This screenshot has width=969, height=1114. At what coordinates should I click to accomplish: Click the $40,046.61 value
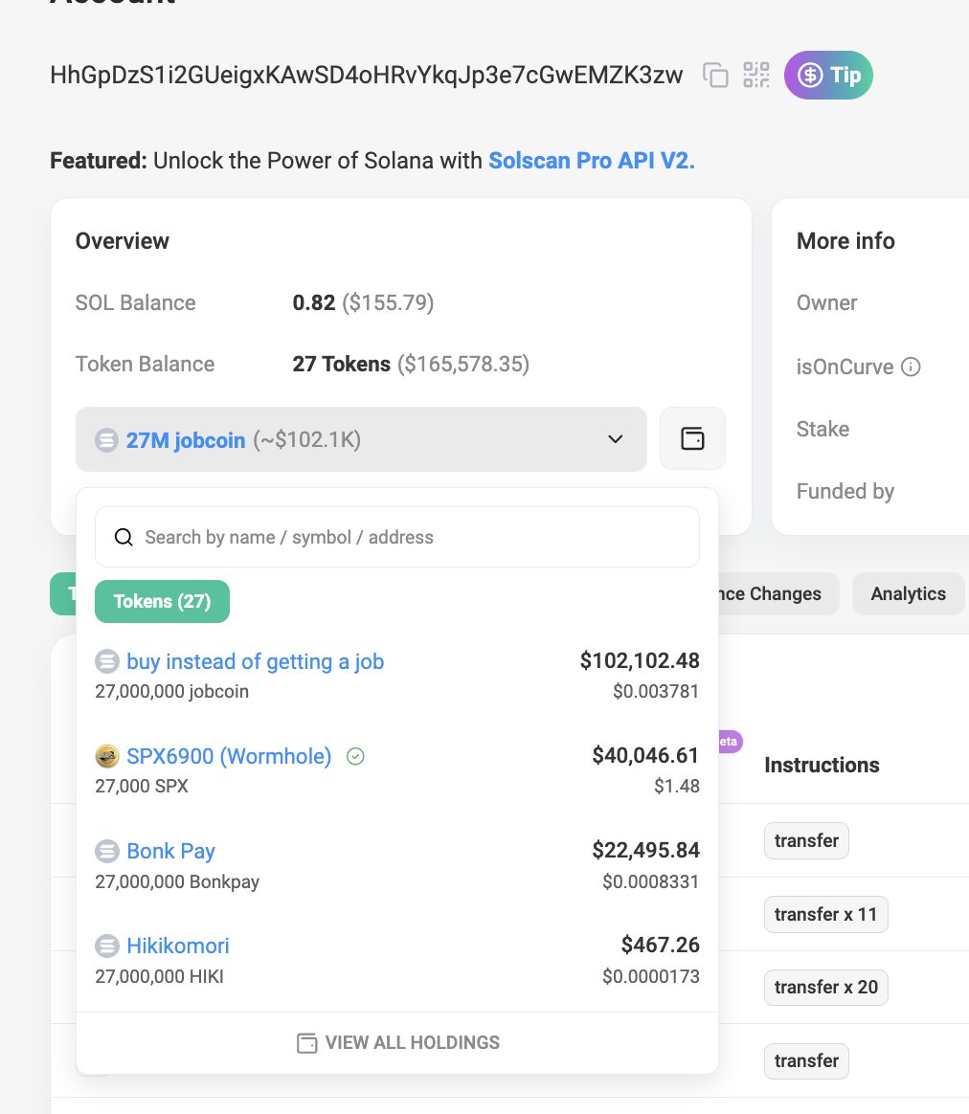pos(645,755)
